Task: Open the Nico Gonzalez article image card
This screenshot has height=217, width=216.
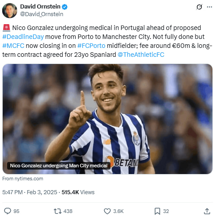Action: click(x=108, y=119)
